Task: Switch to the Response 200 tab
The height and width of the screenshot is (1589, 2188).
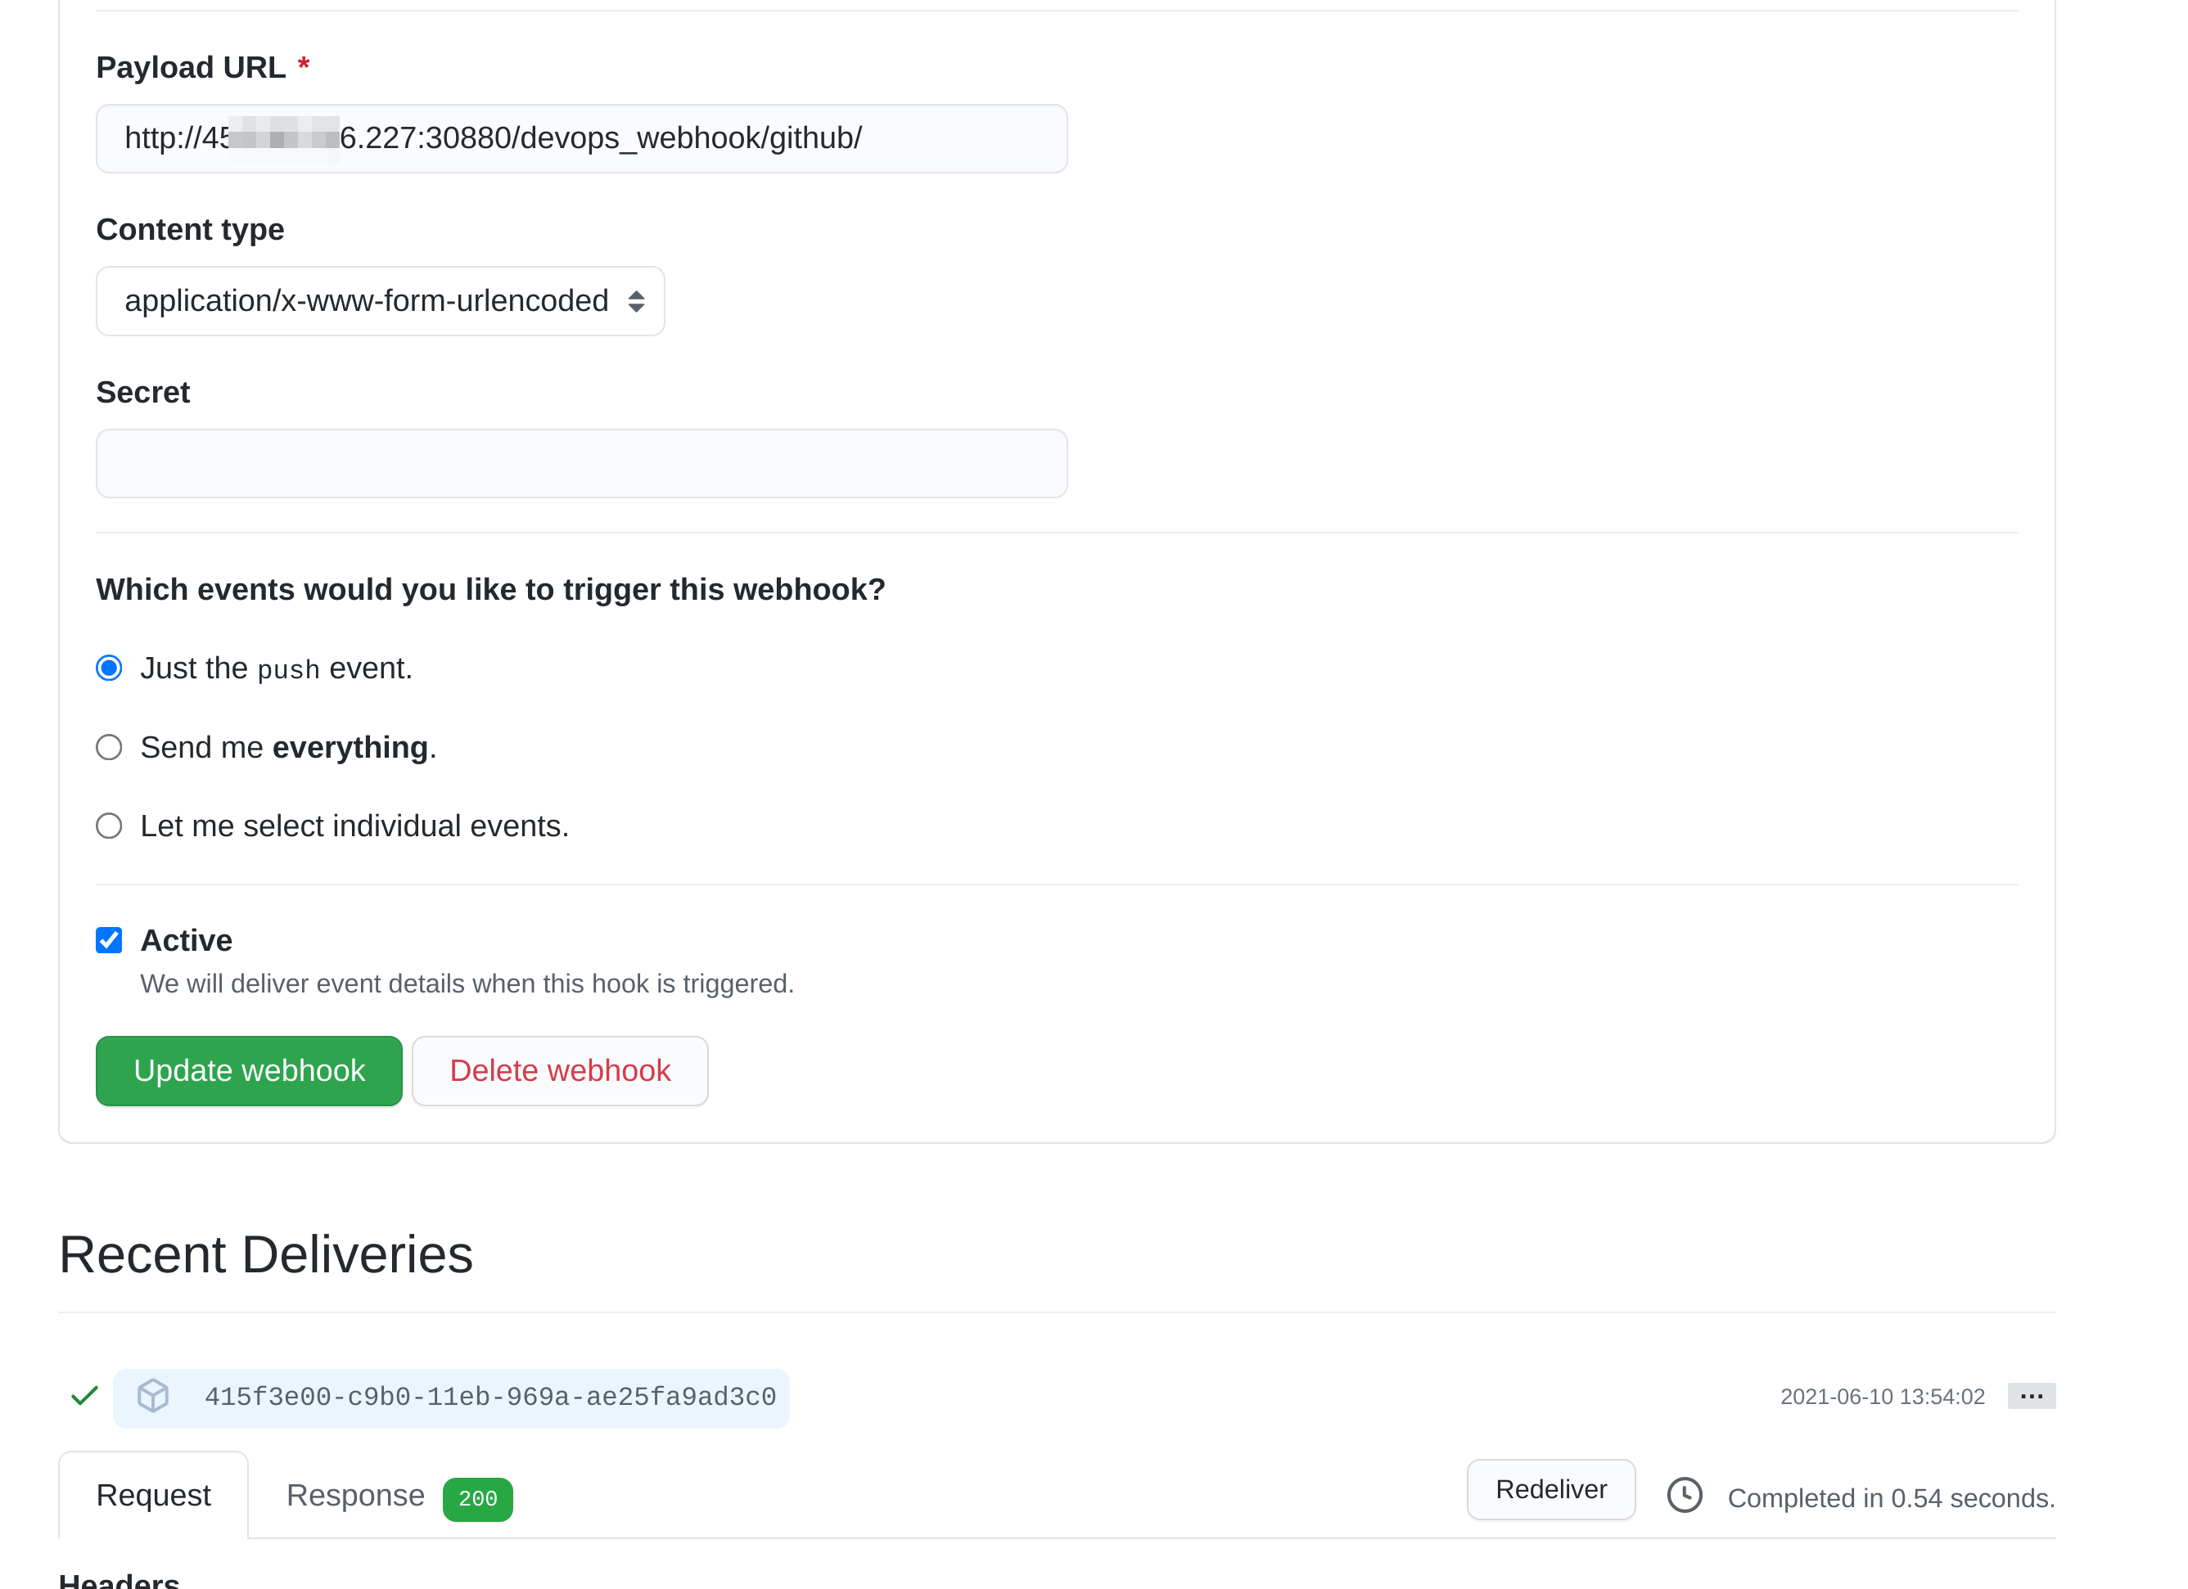Action: click(356, 1495)
